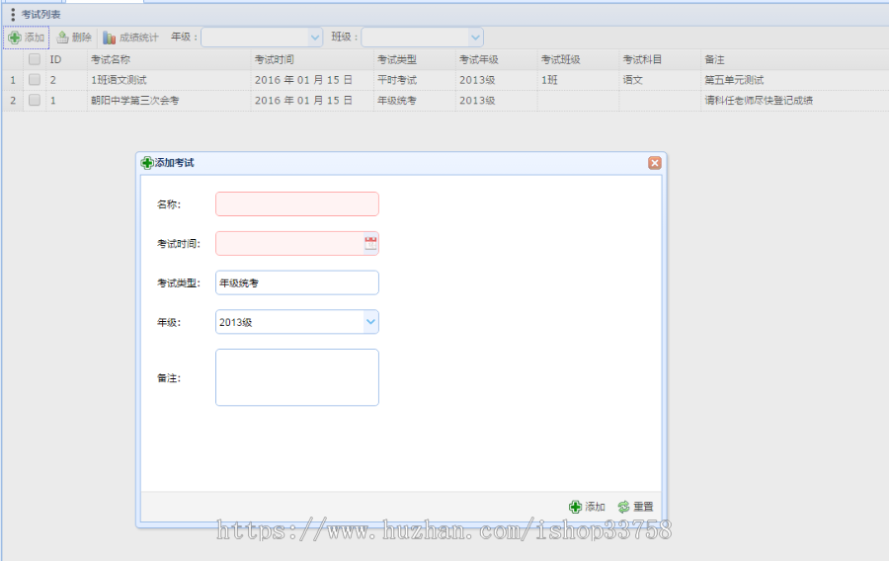Focus the 名称 input field
Image resolution: width=889 pixels, height=561 pixels.
297,204
